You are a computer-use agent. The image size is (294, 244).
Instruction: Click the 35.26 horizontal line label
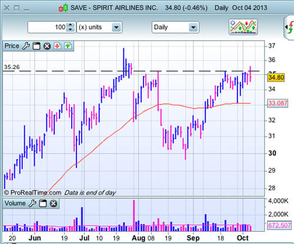pyautogui.click(x=12, y=67)
